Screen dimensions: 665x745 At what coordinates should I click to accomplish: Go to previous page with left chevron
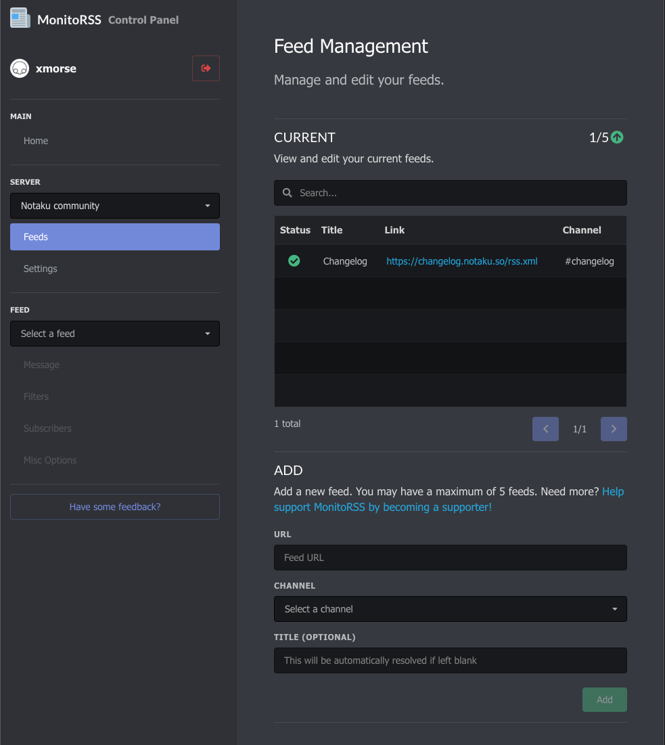[x=545, y=428]
